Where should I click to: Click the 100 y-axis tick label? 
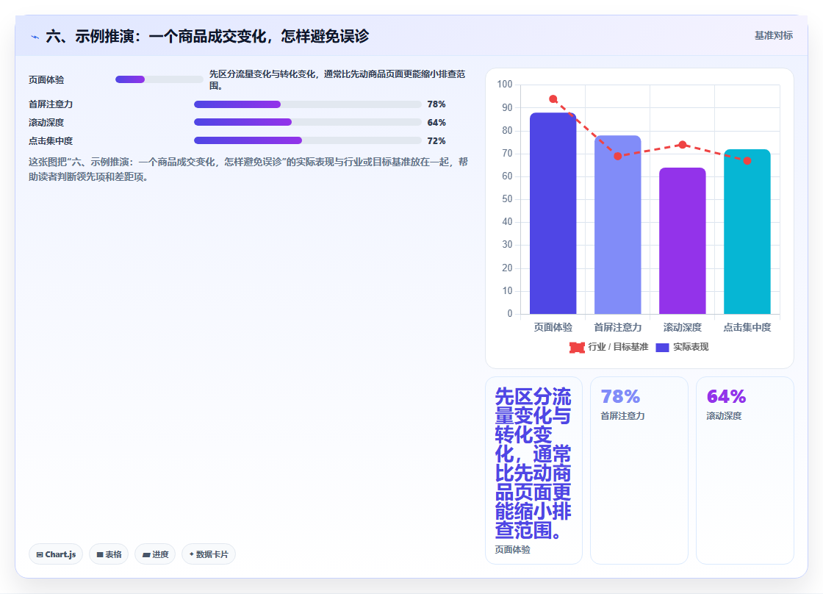pos(504,84)
